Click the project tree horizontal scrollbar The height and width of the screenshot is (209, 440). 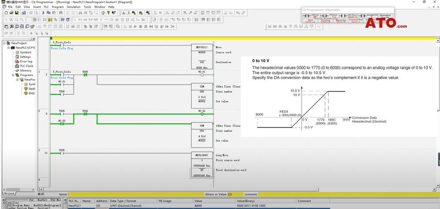(x=18, y=189)
